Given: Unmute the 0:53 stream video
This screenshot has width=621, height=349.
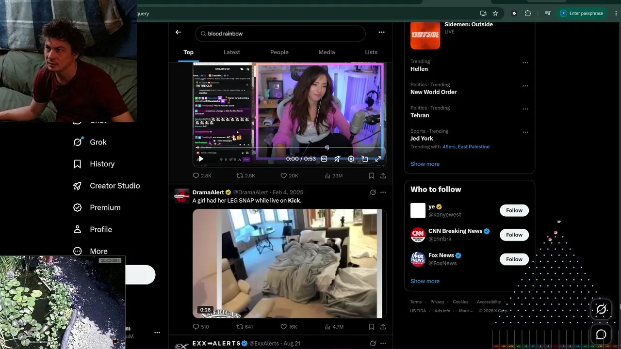Looking at the screenshot, I should point(337,159).
